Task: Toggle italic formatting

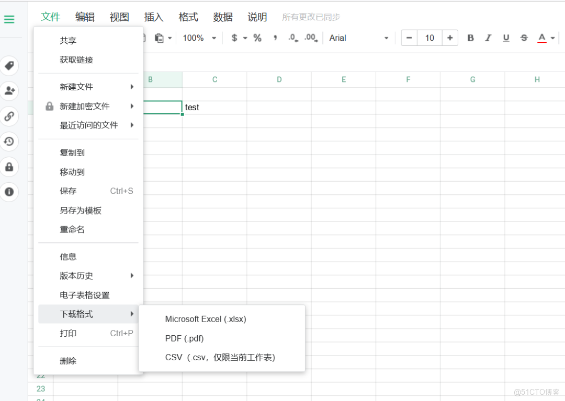Action: [x=488, y=38]
